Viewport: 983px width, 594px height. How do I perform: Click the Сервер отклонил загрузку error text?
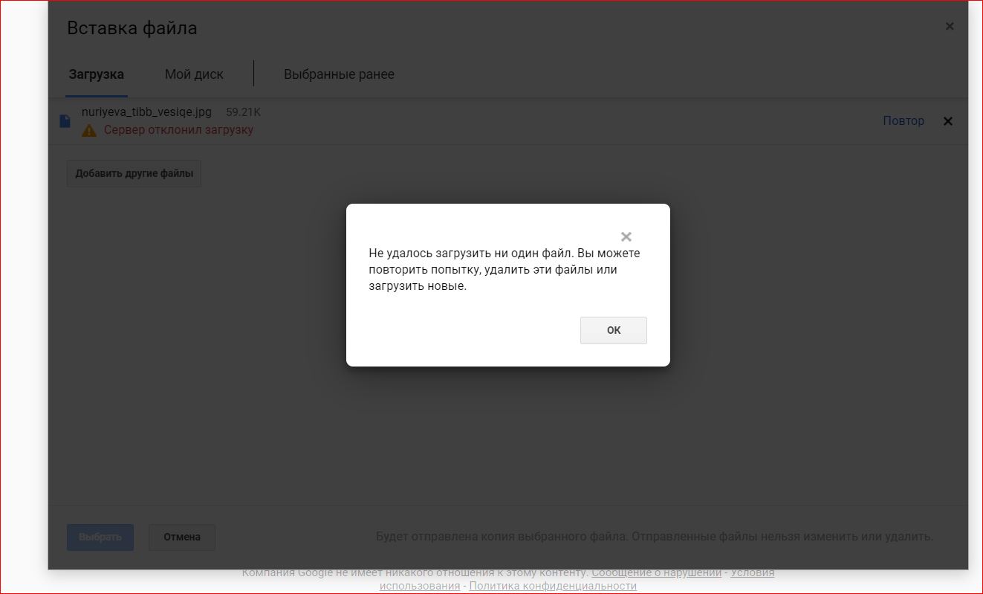pos(178,130)
